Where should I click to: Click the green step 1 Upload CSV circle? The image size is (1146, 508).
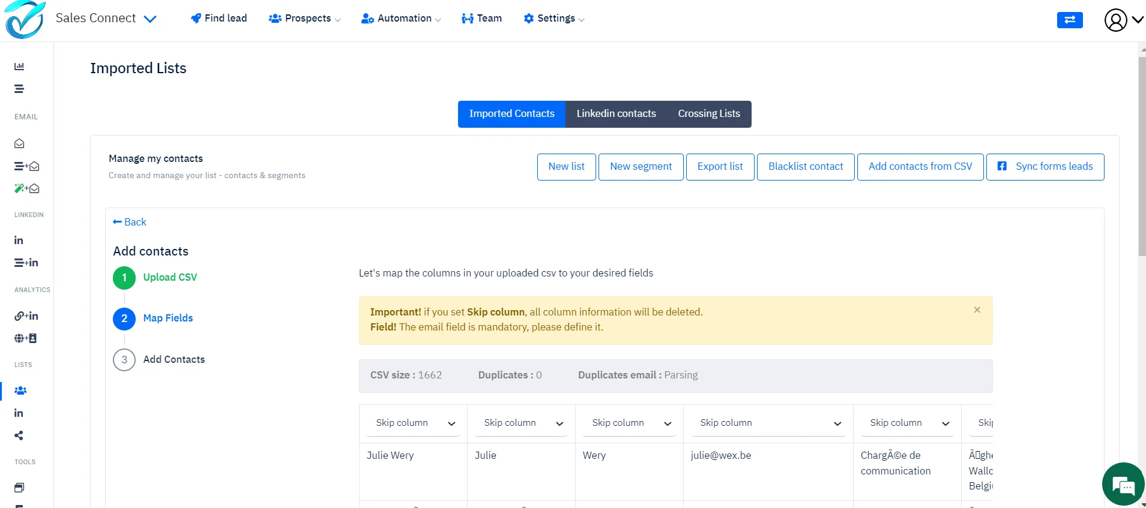coord(124,278)
